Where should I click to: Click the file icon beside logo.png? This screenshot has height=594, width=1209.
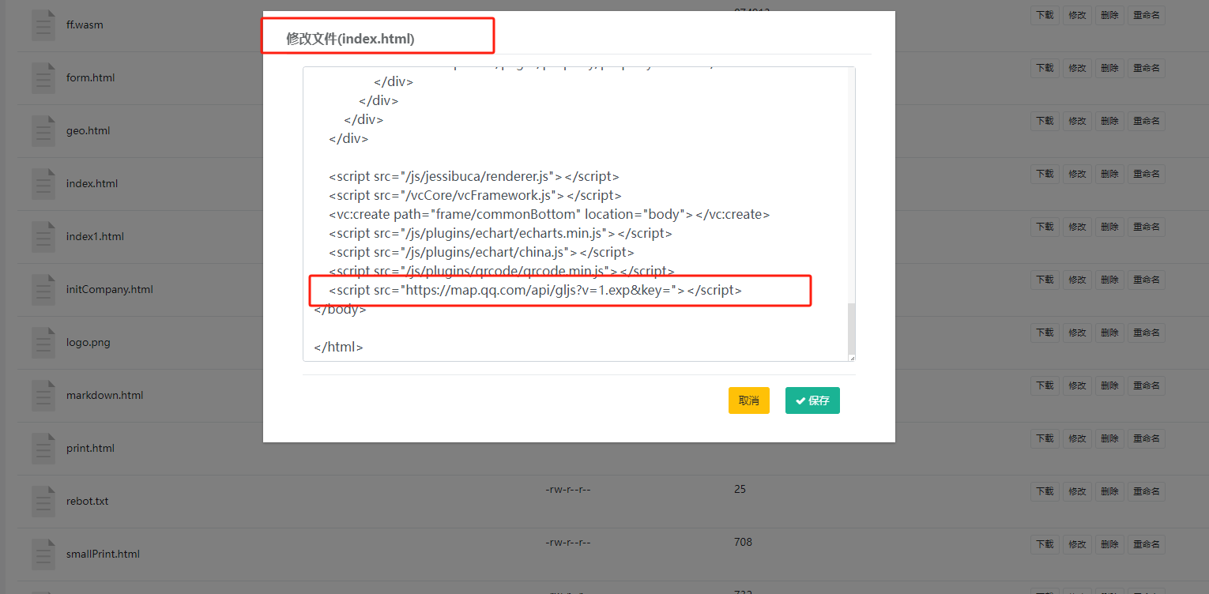(x=43, y=342)
